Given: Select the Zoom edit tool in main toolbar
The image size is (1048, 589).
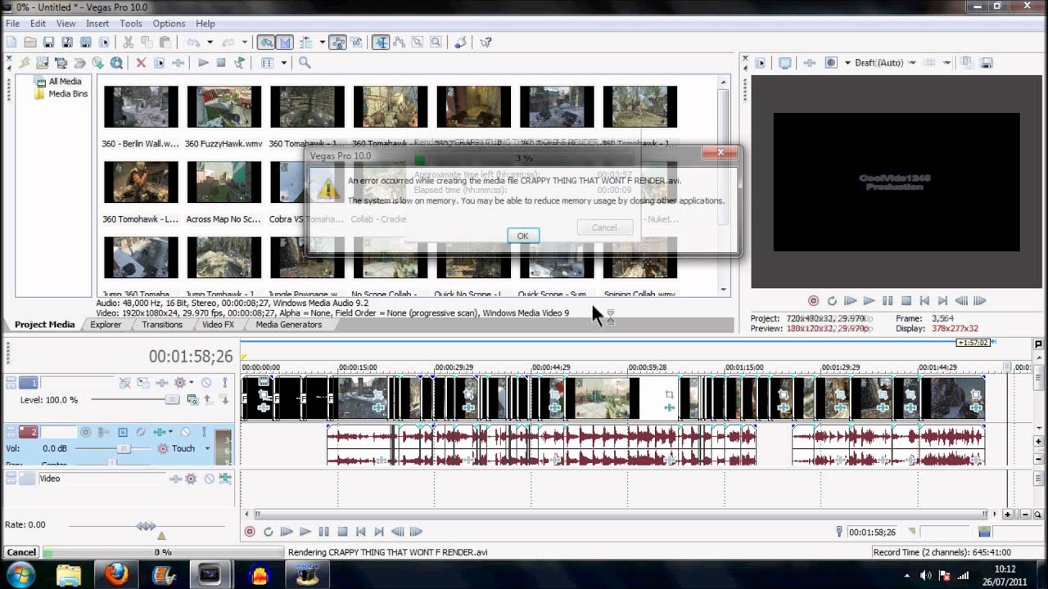Looking at the screenshot, I should [x=436, y=42].
